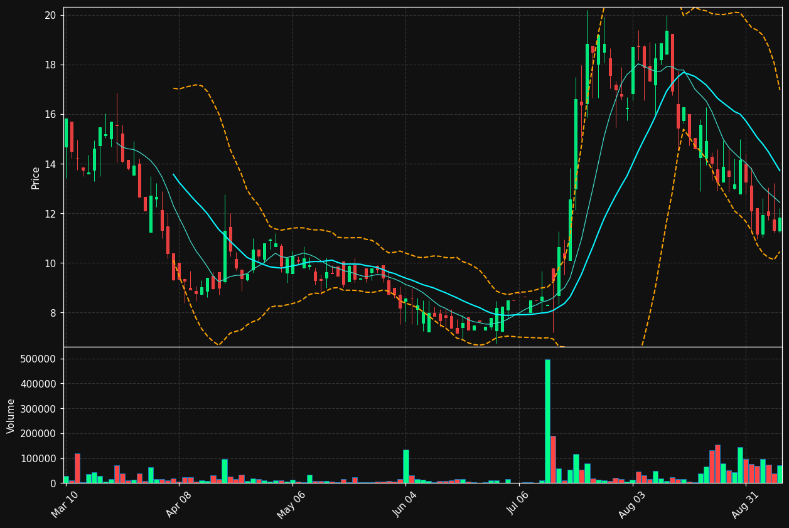
Task: Click the 'Price' y-axis title
Action: [36, 177]
